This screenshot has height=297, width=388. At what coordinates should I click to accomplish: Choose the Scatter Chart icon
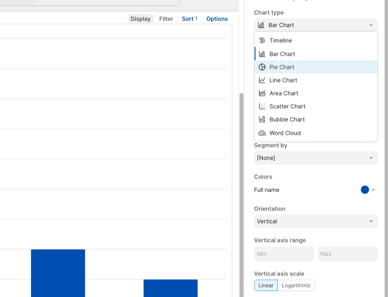tap(262, 106)
